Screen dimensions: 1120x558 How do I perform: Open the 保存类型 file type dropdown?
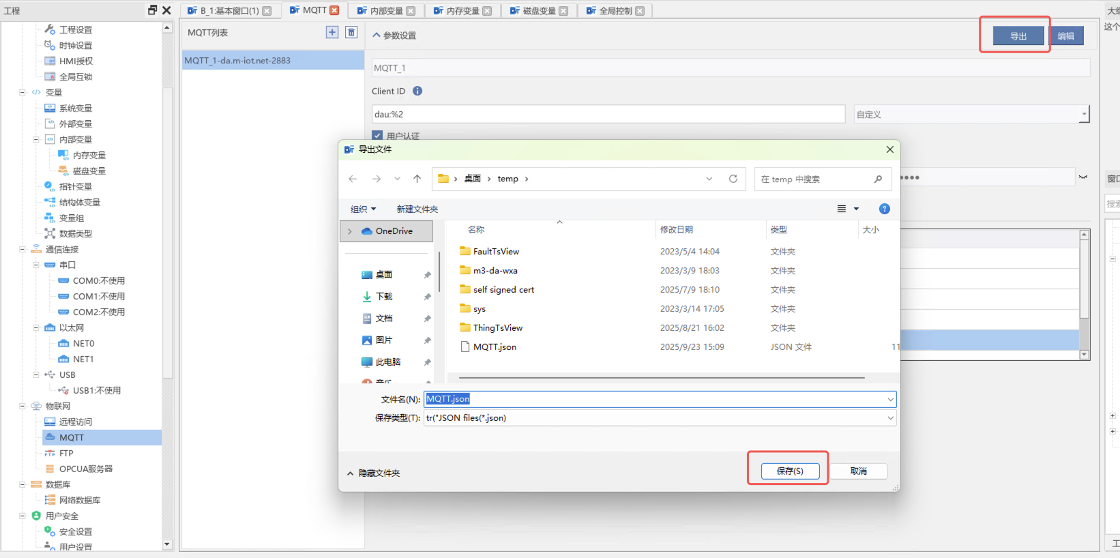[x=889, y=418]
